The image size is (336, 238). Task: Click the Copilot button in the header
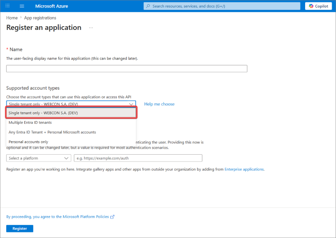319,6
